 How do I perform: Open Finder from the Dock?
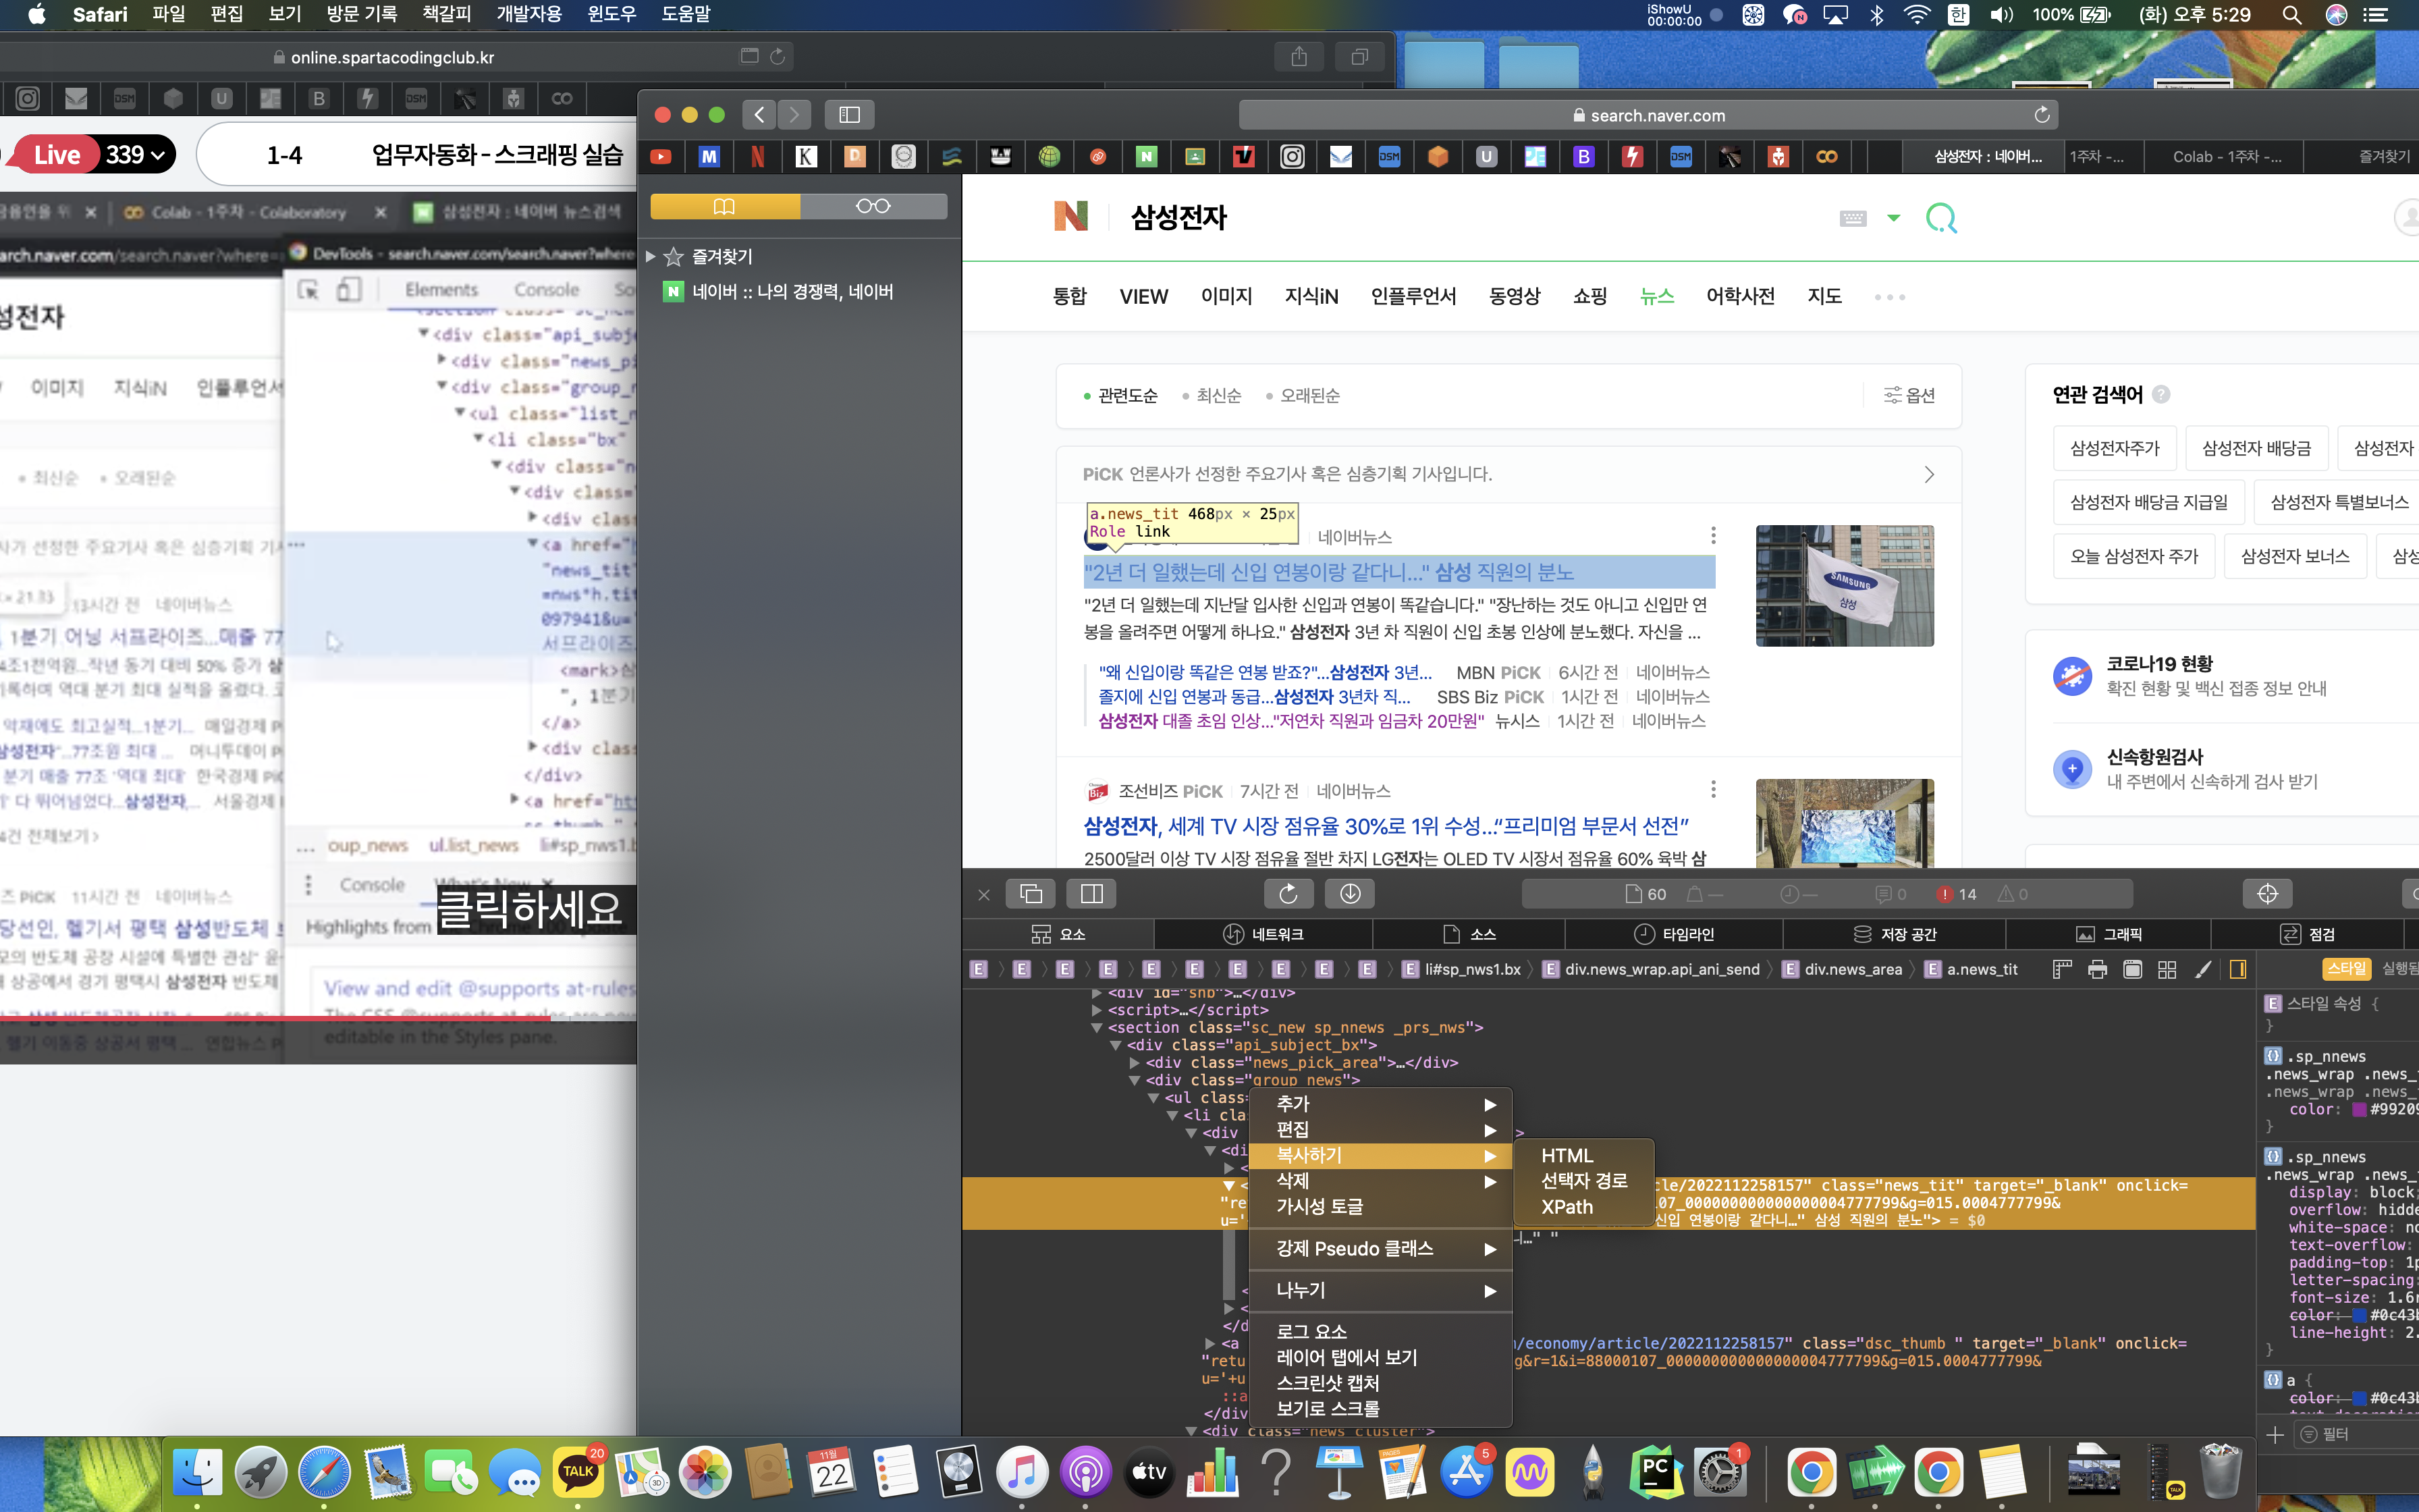pyautogui.click(x=197, y=1472)
